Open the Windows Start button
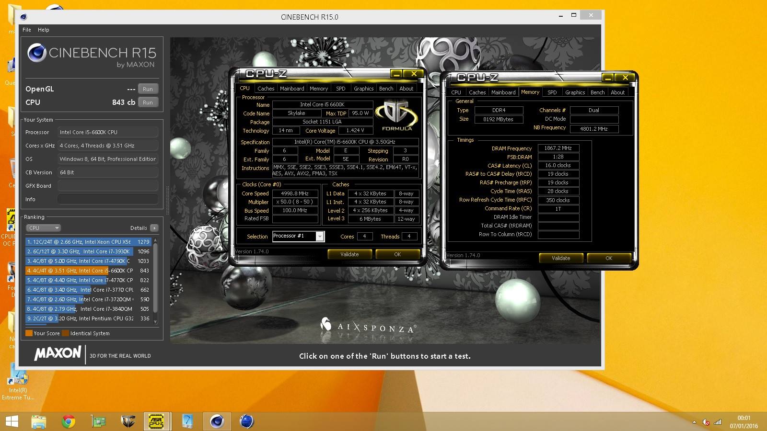Screen dimensions: 767x431 [12, 421]
